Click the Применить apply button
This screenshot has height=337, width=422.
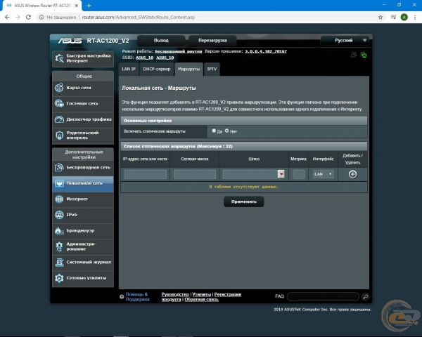(243, 201)
